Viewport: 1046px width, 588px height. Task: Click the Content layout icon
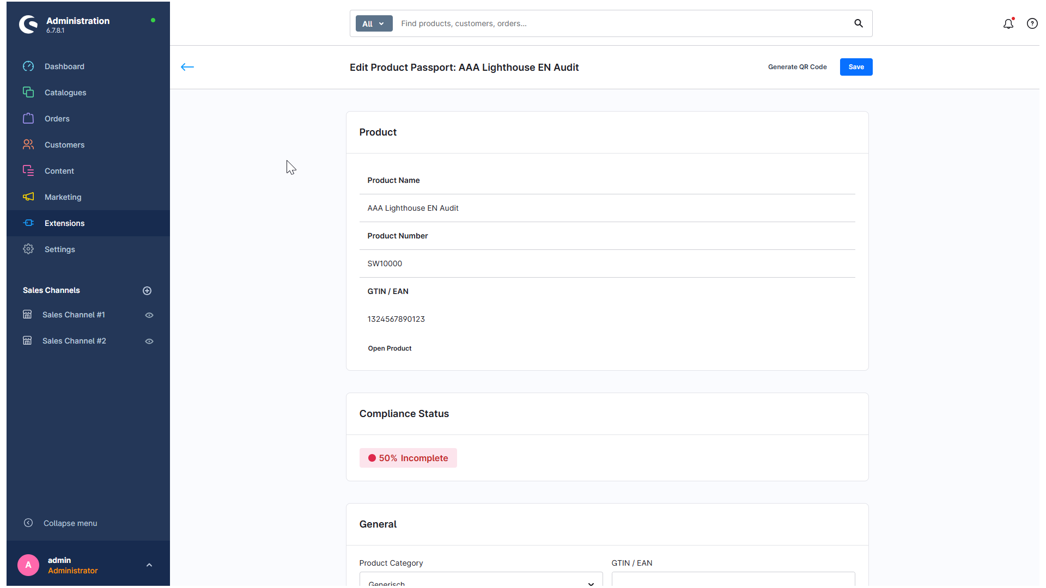tap(28, 171)
